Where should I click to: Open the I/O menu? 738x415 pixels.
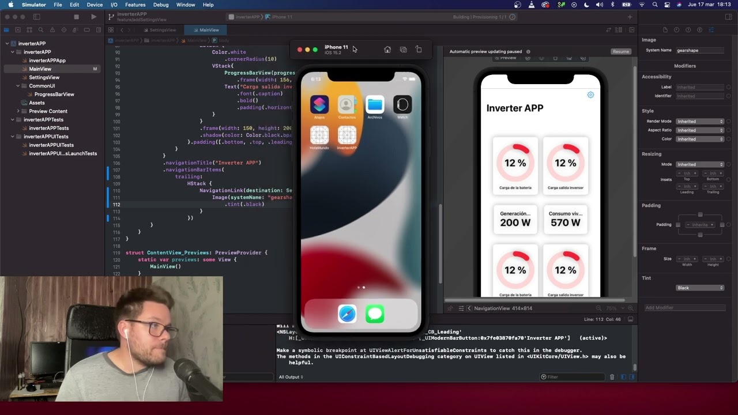tap(114, 5)
